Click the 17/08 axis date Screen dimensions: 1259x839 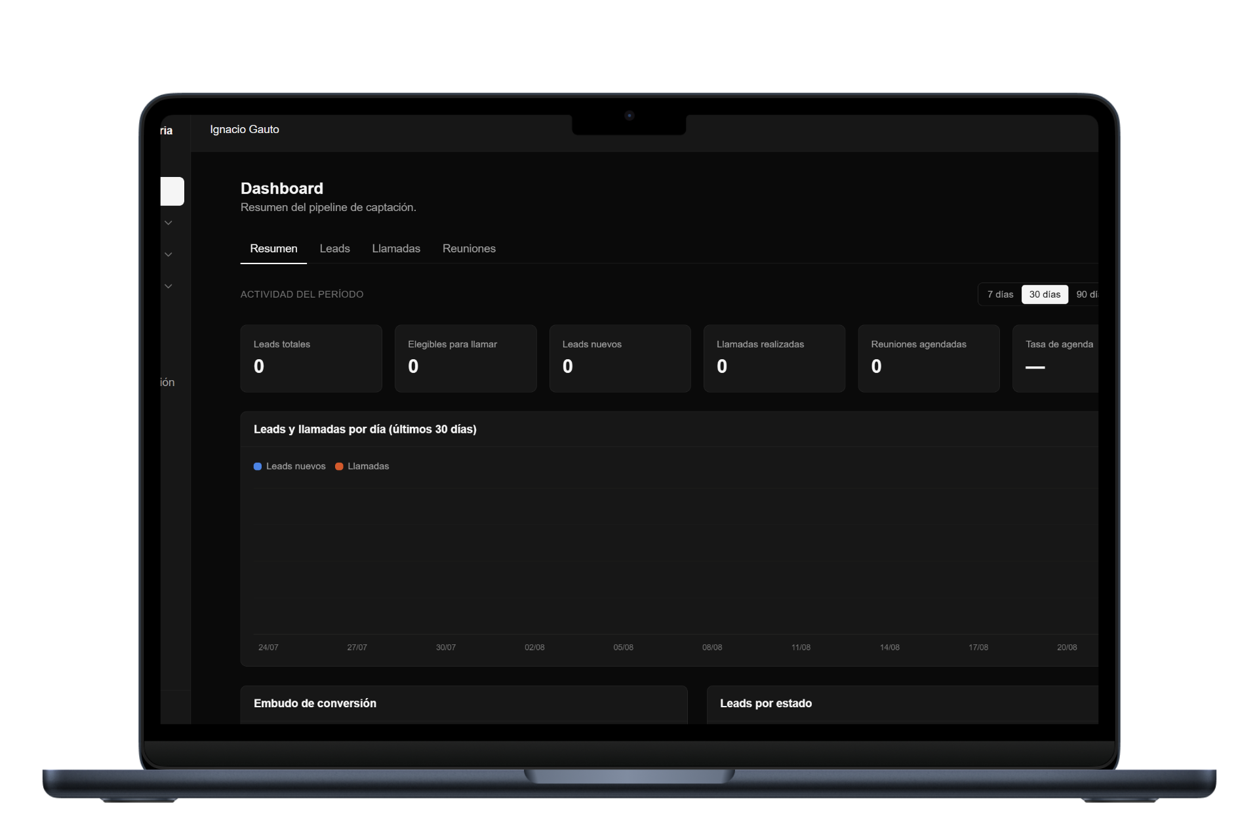coord(978,648)
